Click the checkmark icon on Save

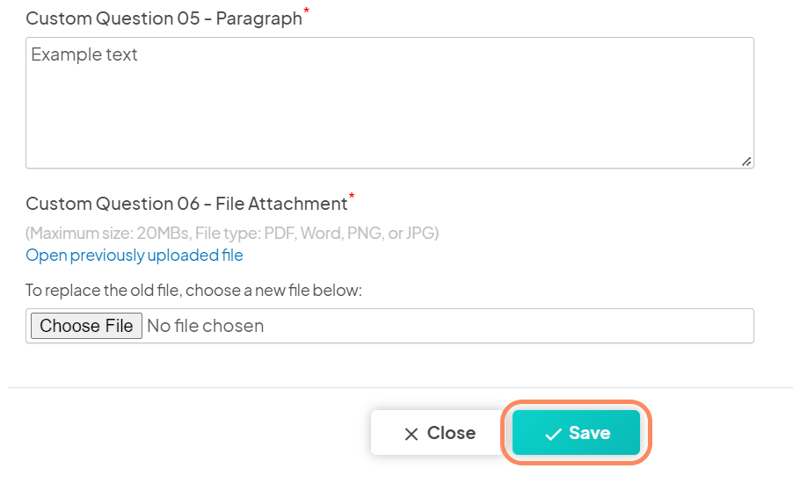(553, 434)
